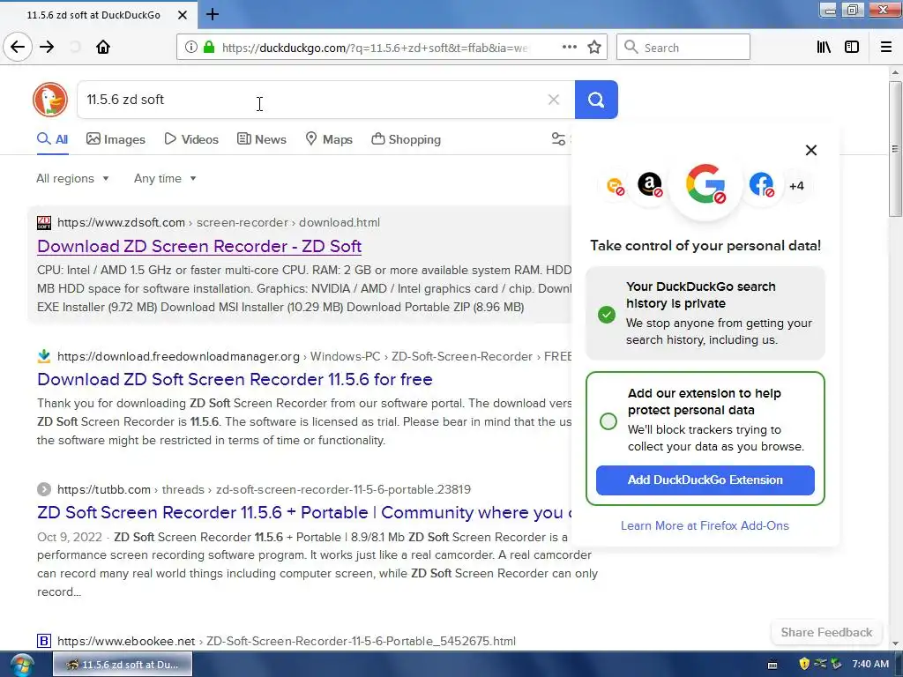The image size is (903, 677).
Task: Focus the DuckDuckGo search query field
Action: 311,100
